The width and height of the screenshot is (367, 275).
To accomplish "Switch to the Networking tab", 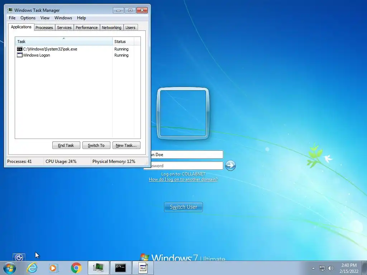I will tap(112, 28).
